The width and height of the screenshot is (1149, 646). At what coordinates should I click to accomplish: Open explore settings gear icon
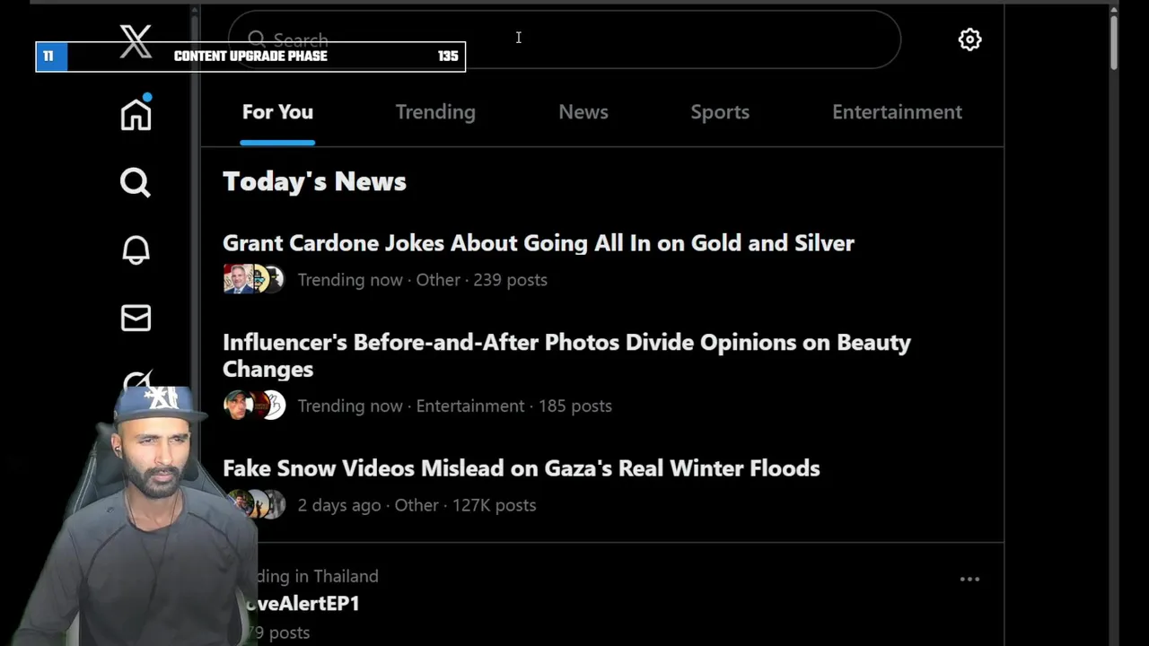point(969,39)
